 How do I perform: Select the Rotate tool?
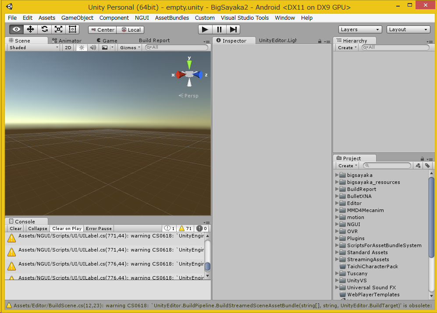[45, 29]
